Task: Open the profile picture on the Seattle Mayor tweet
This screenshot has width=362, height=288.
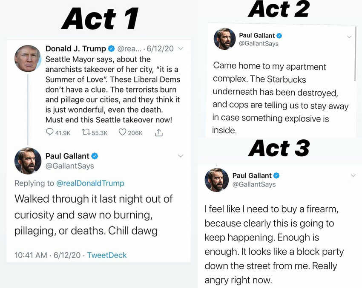Action: [28, 58]
